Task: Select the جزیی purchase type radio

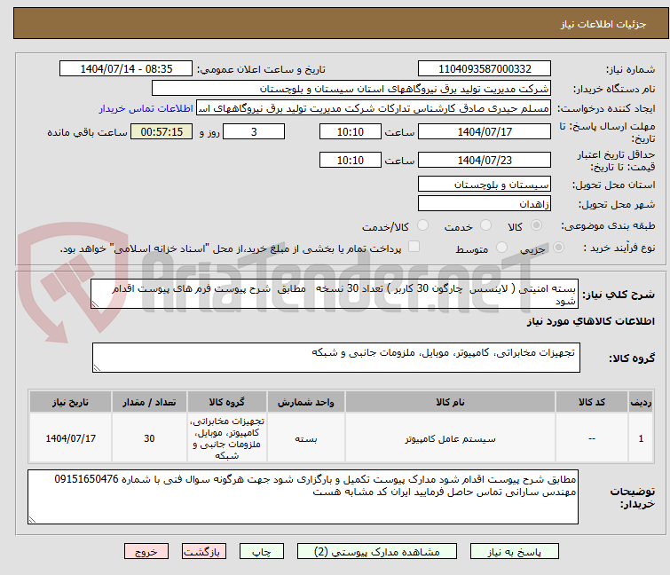Action: click(x=558, y=248)
